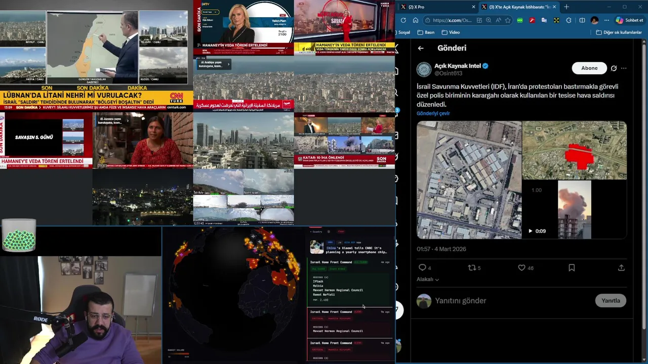The height and width of the screenshot is (364, 648).
Task: Open the explosion smoke video thumbnail
Action: (574, 210)
